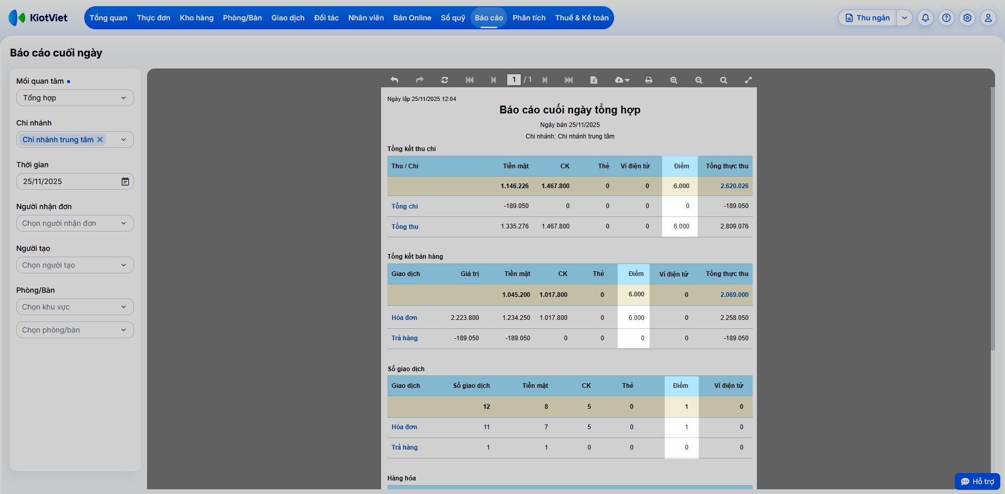Remove the Chi nhánh trung tâm tag
Image resolution: width=1005 pixels, height=494 pixels.
click(x=100, y=140)
